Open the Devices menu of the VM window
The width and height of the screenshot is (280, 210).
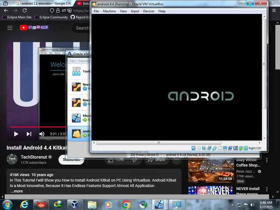(148, 11)
